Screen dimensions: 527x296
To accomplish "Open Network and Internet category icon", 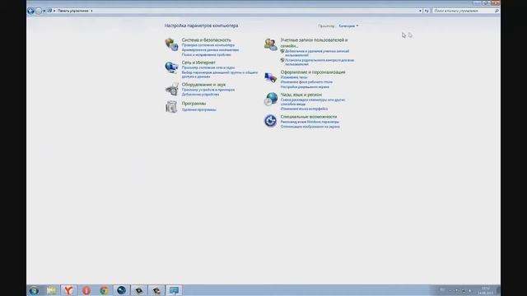I will 171,67.
